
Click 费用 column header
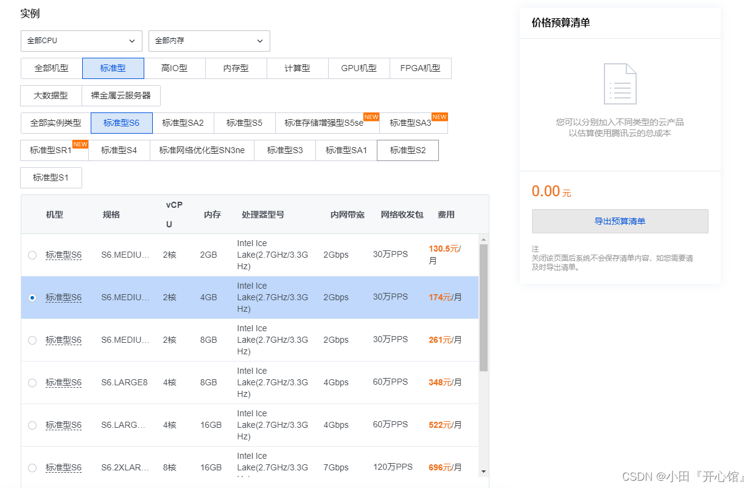(x=446, y=215)
